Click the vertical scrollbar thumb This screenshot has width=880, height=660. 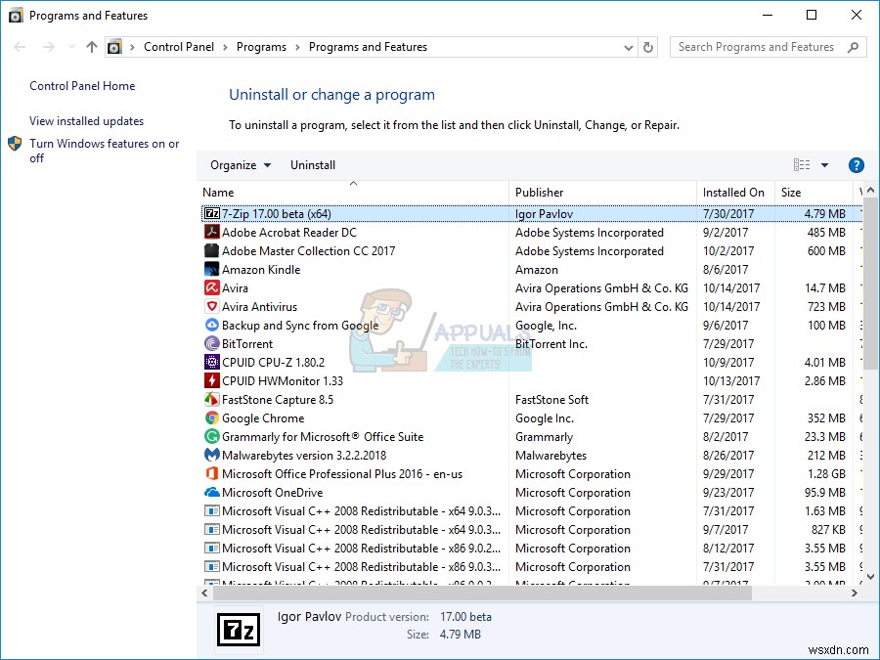870,284
